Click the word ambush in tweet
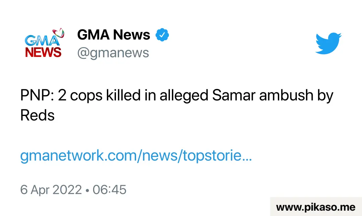This screenshot has height=216, width=362. pos(286,95)
